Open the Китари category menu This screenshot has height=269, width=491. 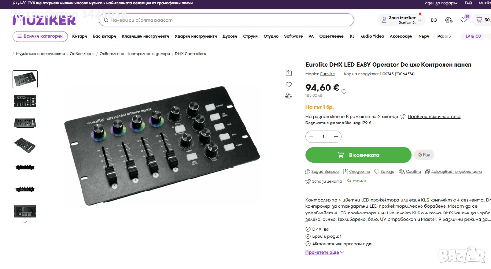(x=80, y=36)
